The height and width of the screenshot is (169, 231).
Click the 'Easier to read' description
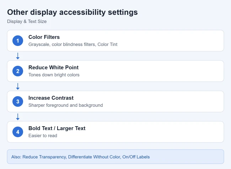[x=43, y=136]
